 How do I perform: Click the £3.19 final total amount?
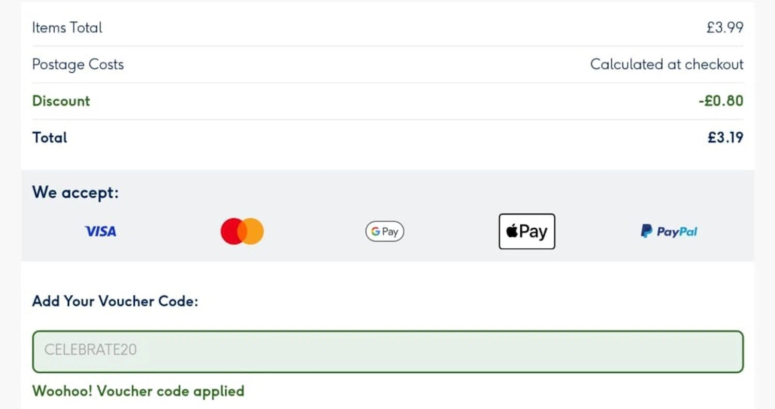click(725, 137)
